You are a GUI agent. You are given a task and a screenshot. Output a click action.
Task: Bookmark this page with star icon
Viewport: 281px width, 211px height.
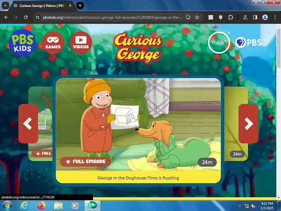pos(197,17)
